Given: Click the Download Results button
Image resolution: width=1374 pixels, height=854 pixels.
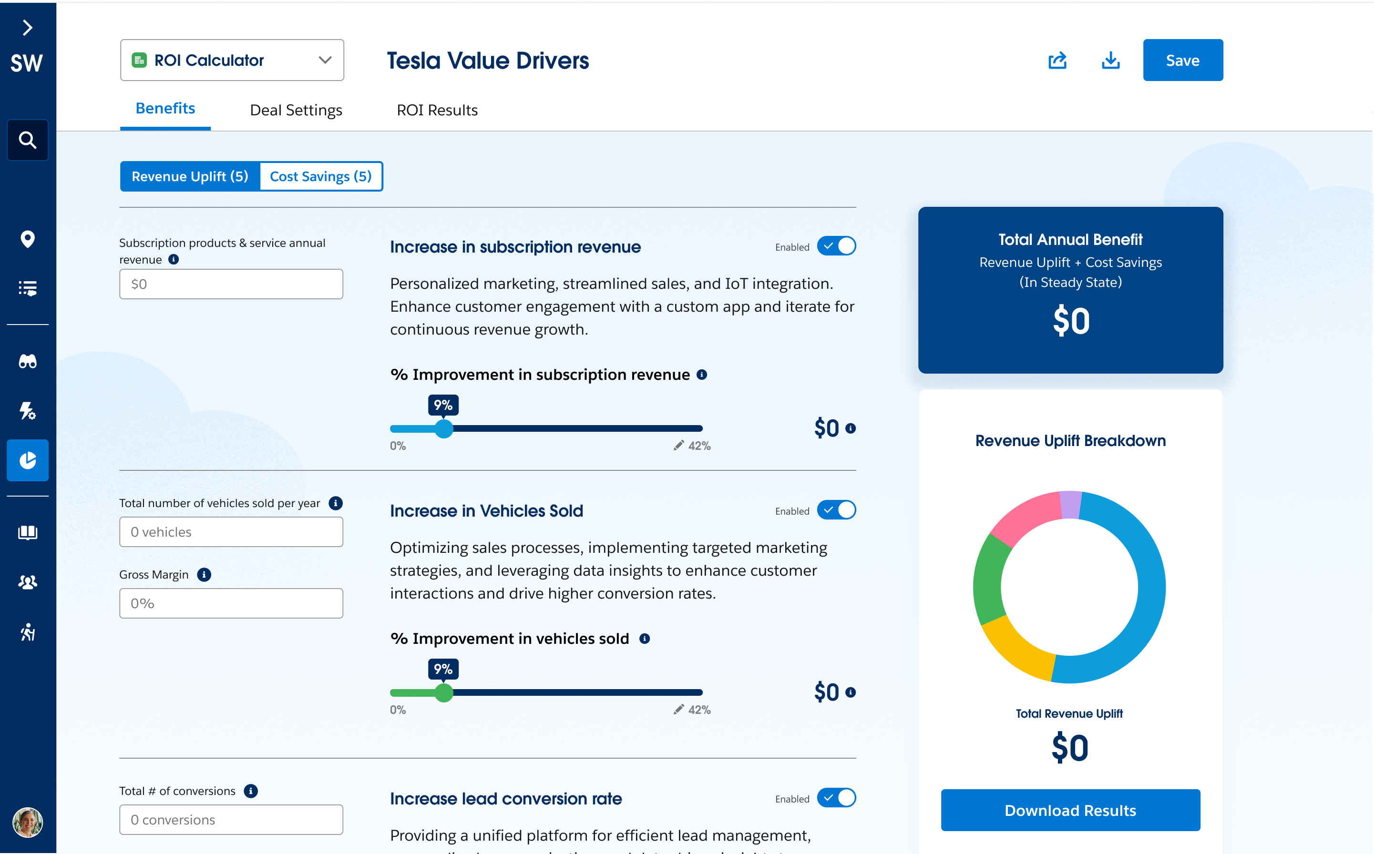Looking at the screenshot, I should [x=1071, y=810].
